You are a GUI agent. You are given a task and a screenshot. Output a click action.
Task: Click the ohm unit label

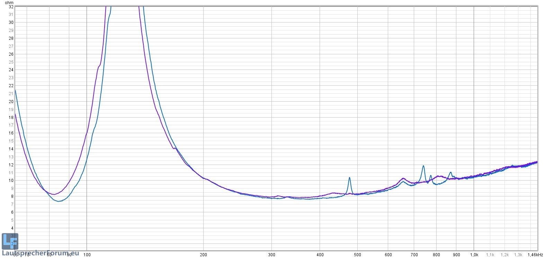coord(9,2)
